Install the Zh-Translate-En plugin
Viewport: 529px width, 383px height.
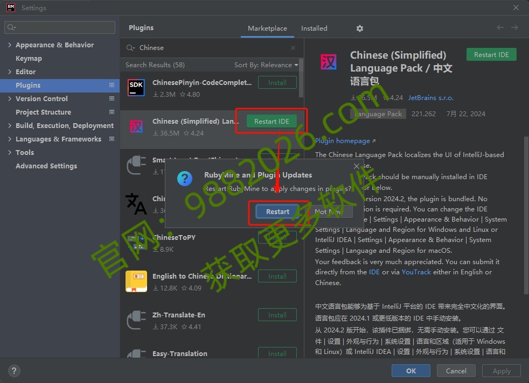(x=277, y=315)
